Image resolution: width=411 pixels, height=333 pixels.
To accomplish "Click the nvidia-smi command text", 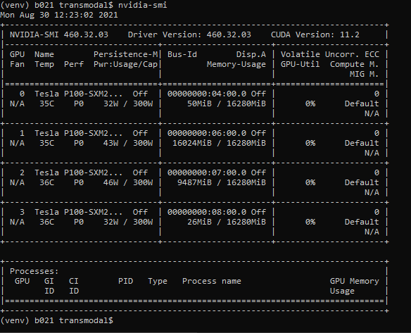I will [x=142, y=5].
